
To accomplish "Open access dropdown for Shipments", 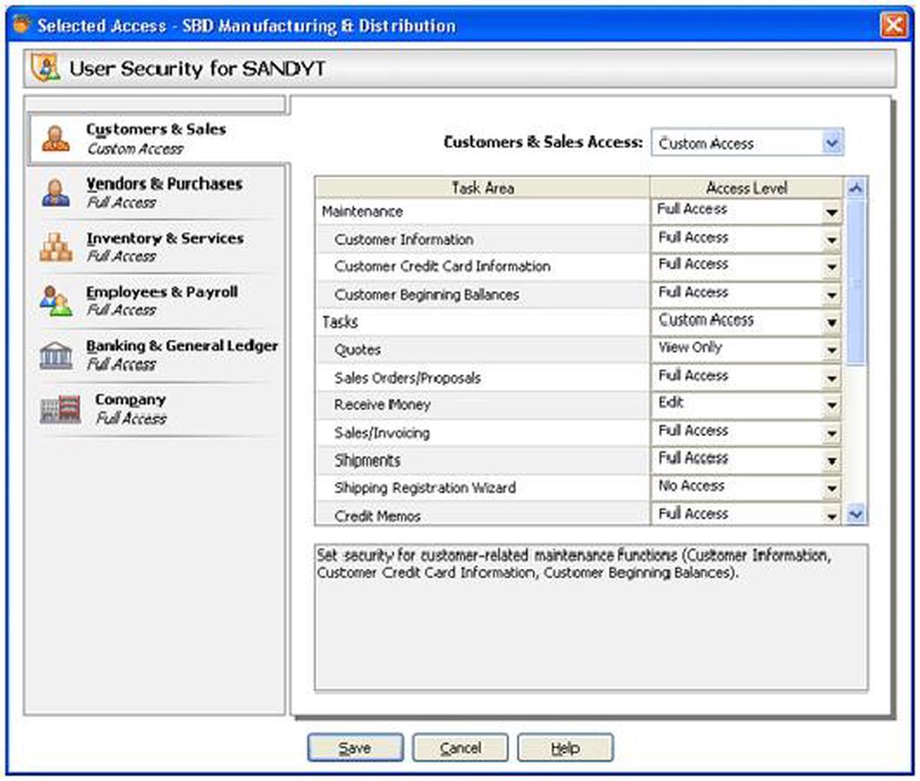I will pyautogui.click(x=832, y=461).
